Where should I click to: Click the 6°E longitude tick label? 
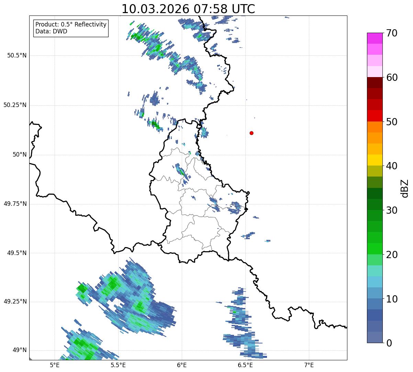(182, 365)
